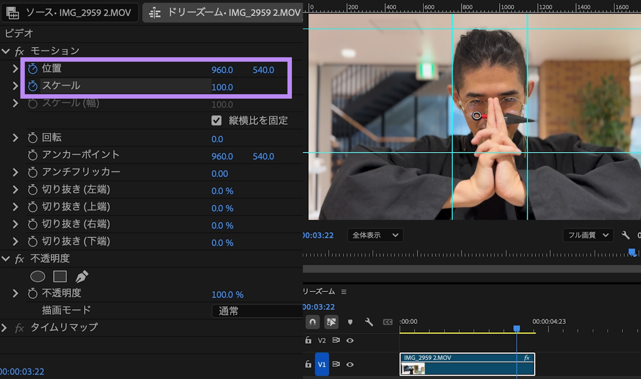
Task: Expand the 位置 property row
Action: pyautogui.click(x=16, y=69)
